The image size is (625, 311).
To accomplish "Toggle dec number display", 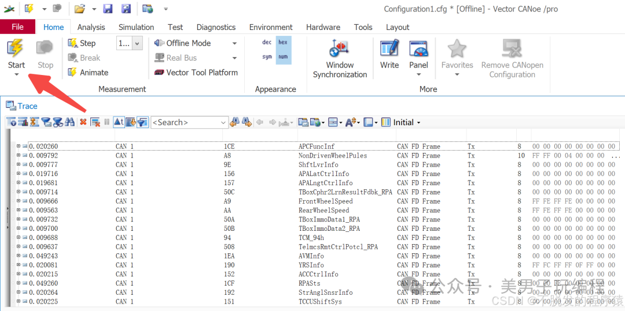I will coord(267,42).
